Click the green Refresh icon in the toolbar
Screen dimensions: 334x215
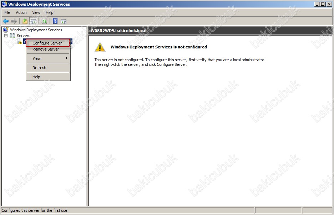click(44, 21)
